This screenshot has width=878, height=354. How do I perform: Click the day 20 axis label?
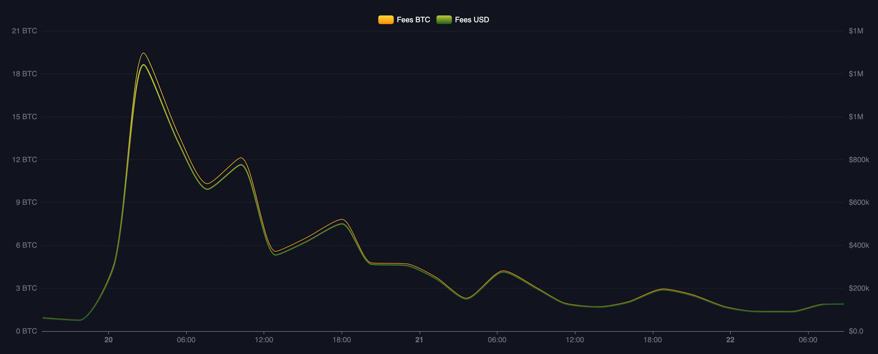[108, 340]
